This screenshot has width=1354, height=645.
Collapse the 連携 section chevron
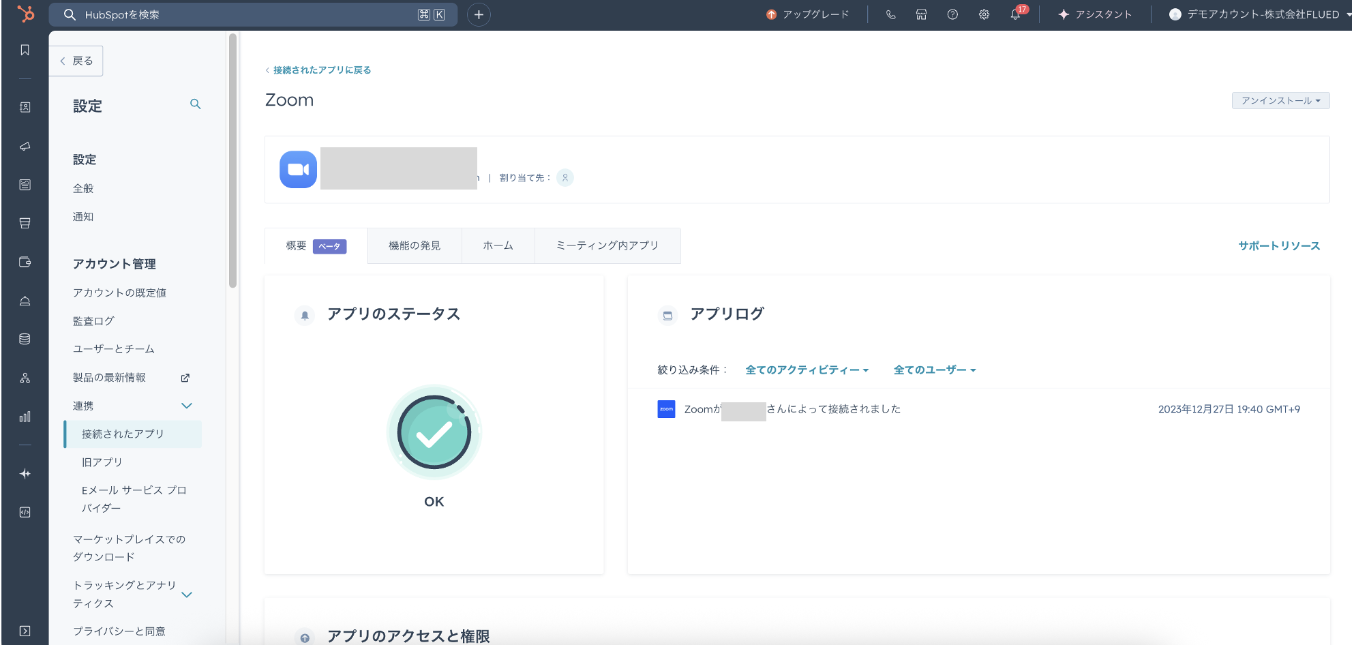click(187, 406)
